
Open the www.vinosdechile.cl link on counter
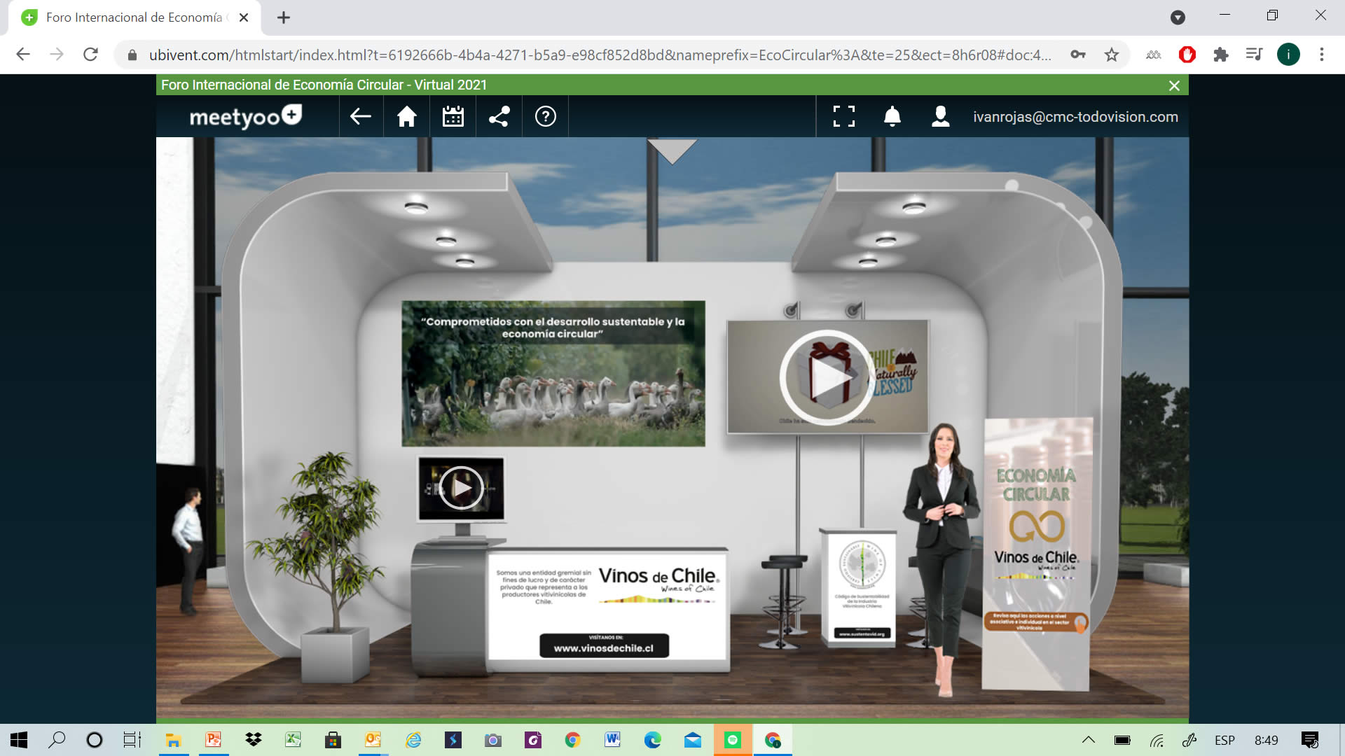[x=604, y=645]
